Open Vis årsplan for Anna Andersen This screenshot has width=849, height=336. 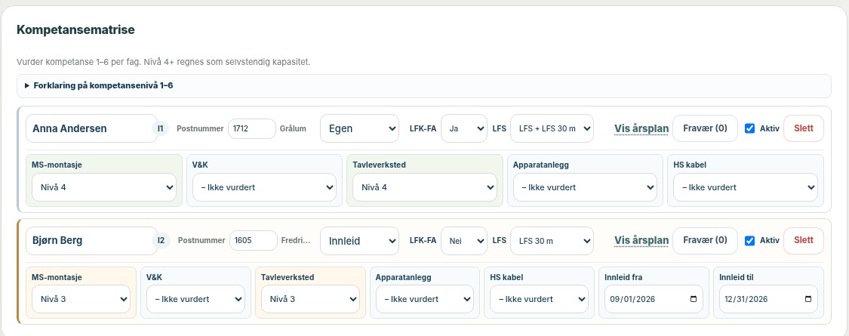click(x=641, y=129)
